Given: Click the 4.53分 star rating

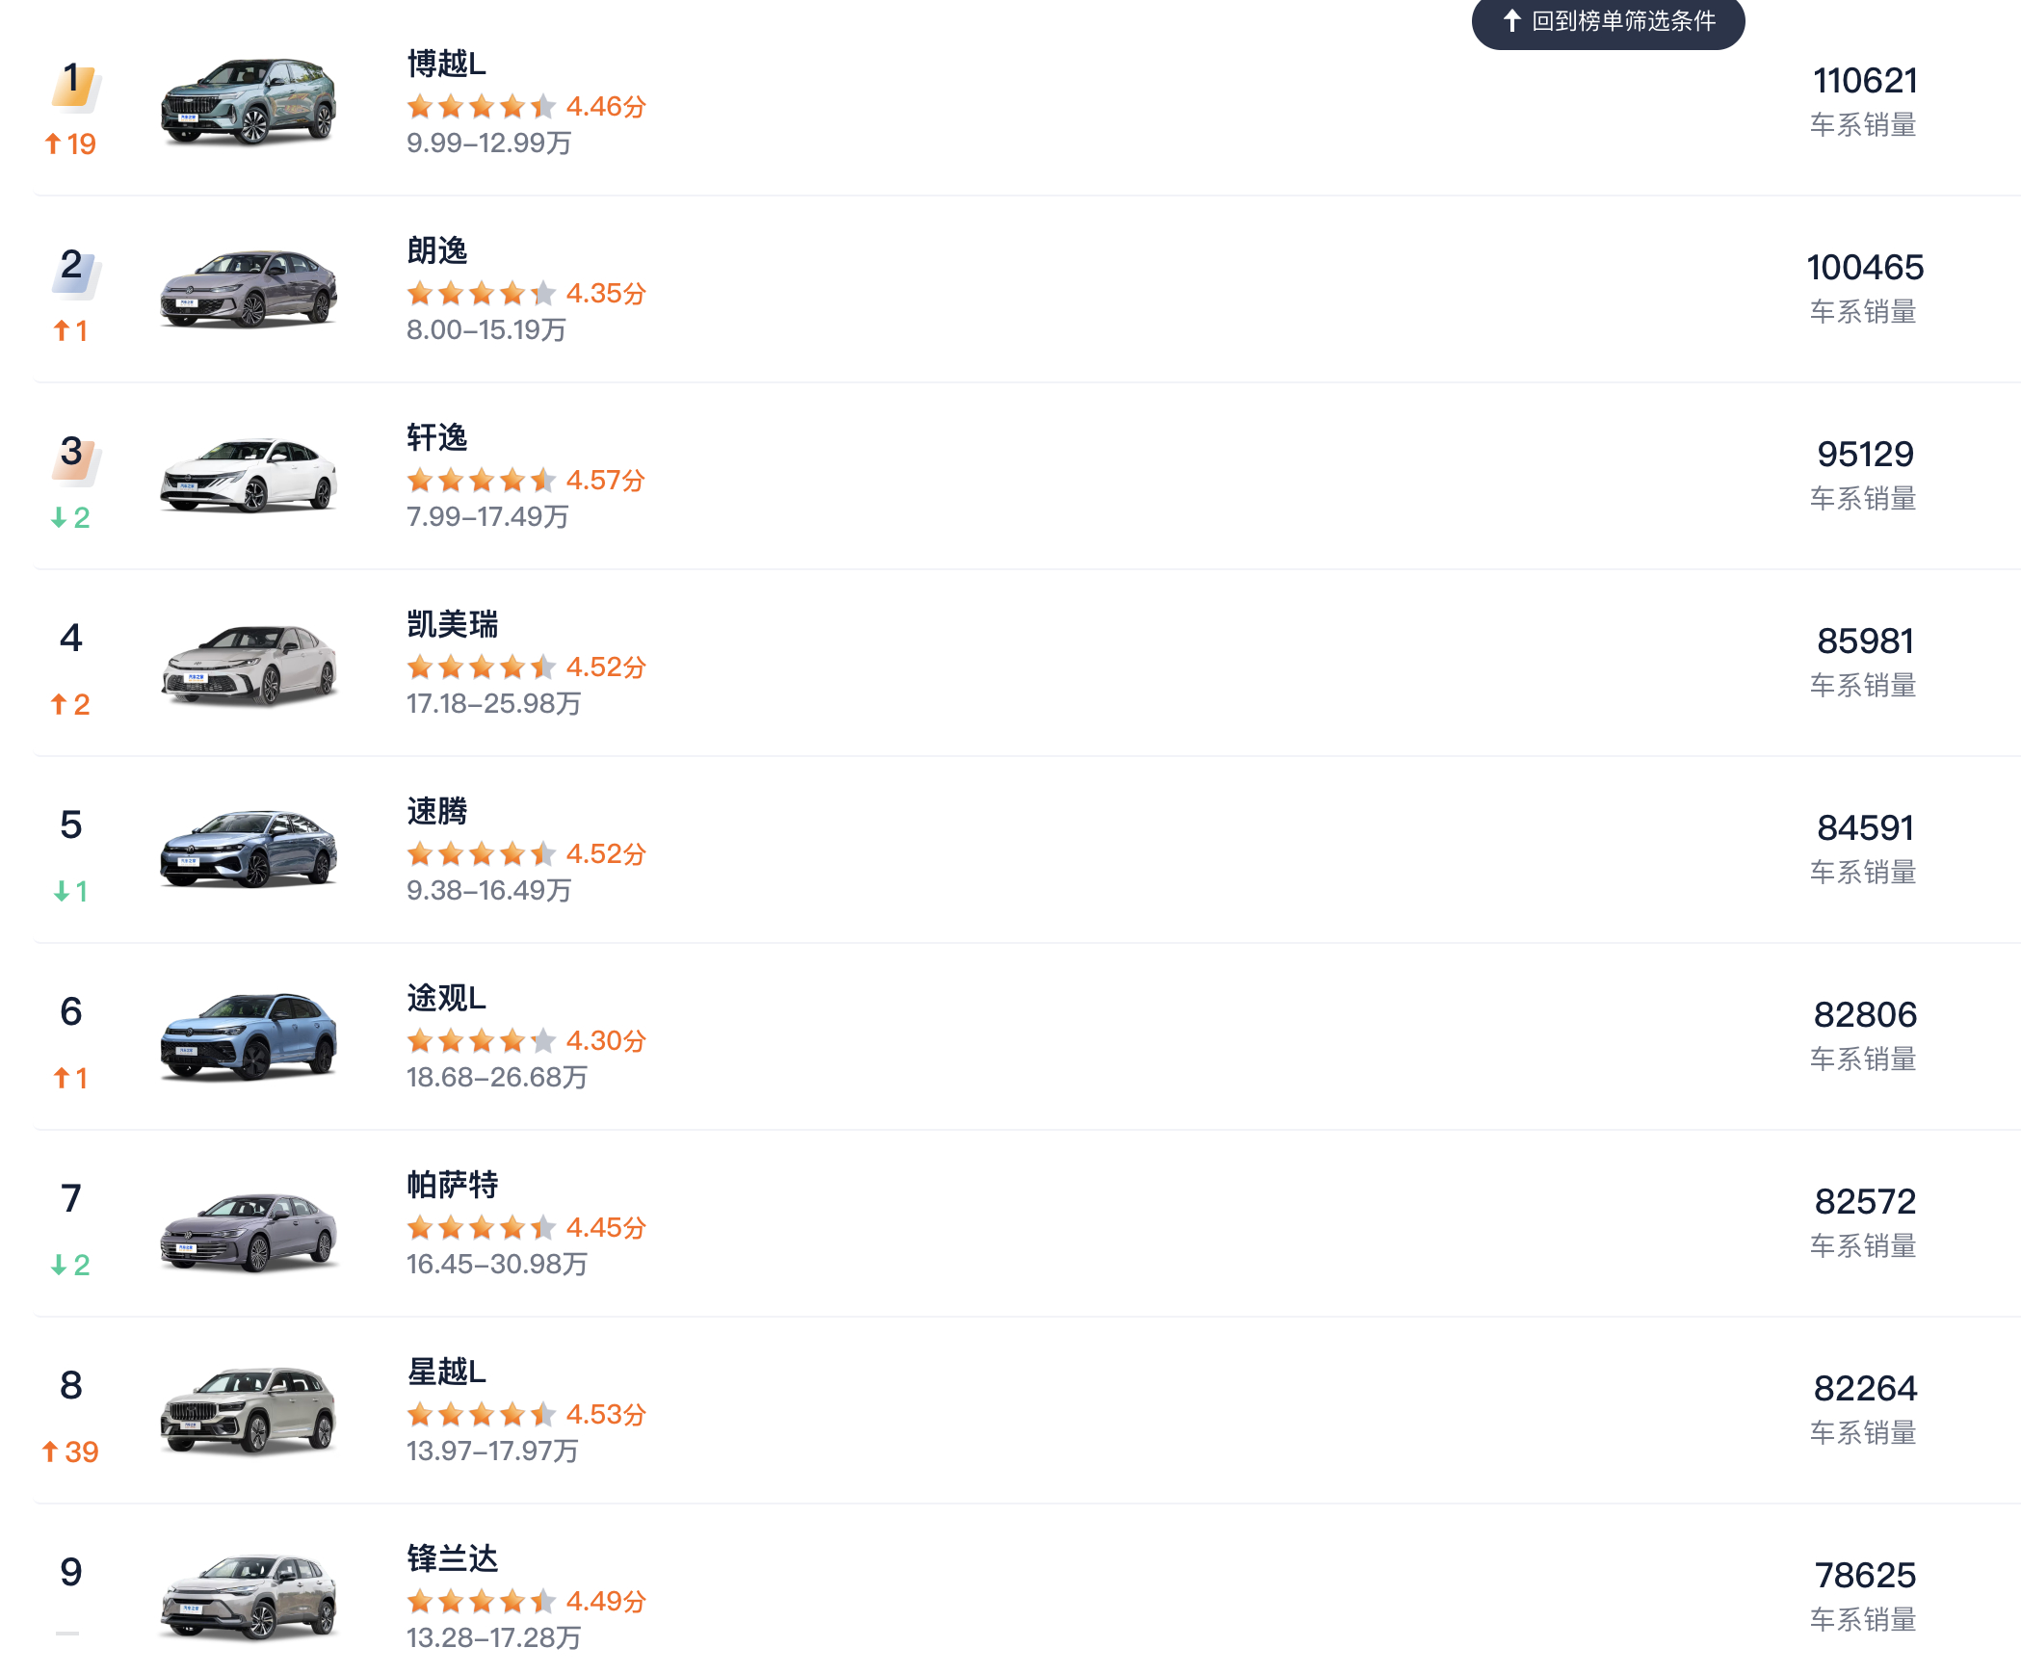Looking at the screenshot, I should pyautogui.click(x=526, y=1414).
